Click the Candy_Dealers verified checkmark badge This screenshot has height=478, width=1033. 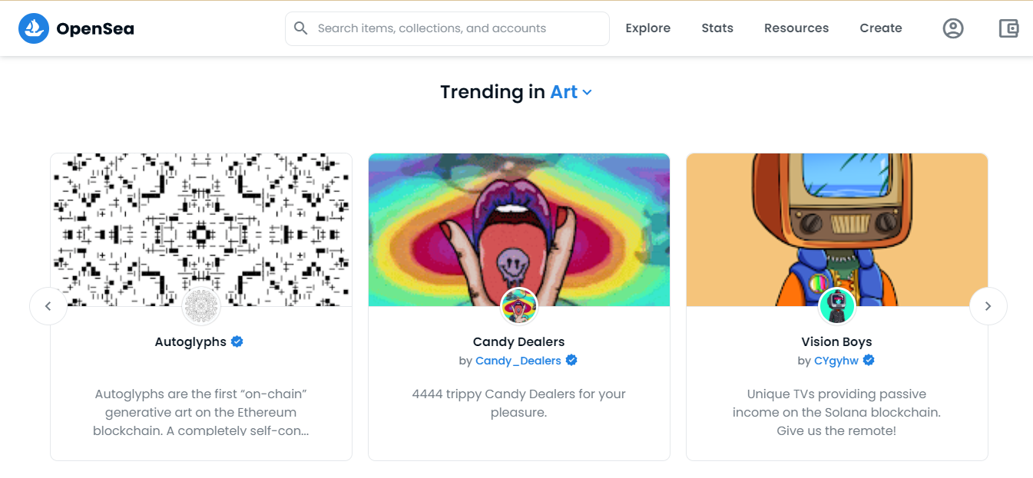coord(571,360)
